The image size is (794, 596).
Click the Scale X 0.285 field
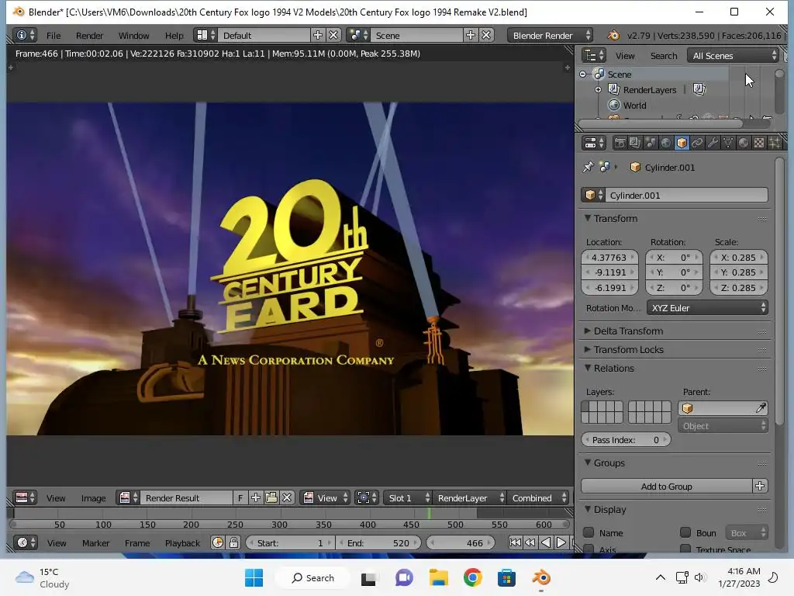pos(739,257)
